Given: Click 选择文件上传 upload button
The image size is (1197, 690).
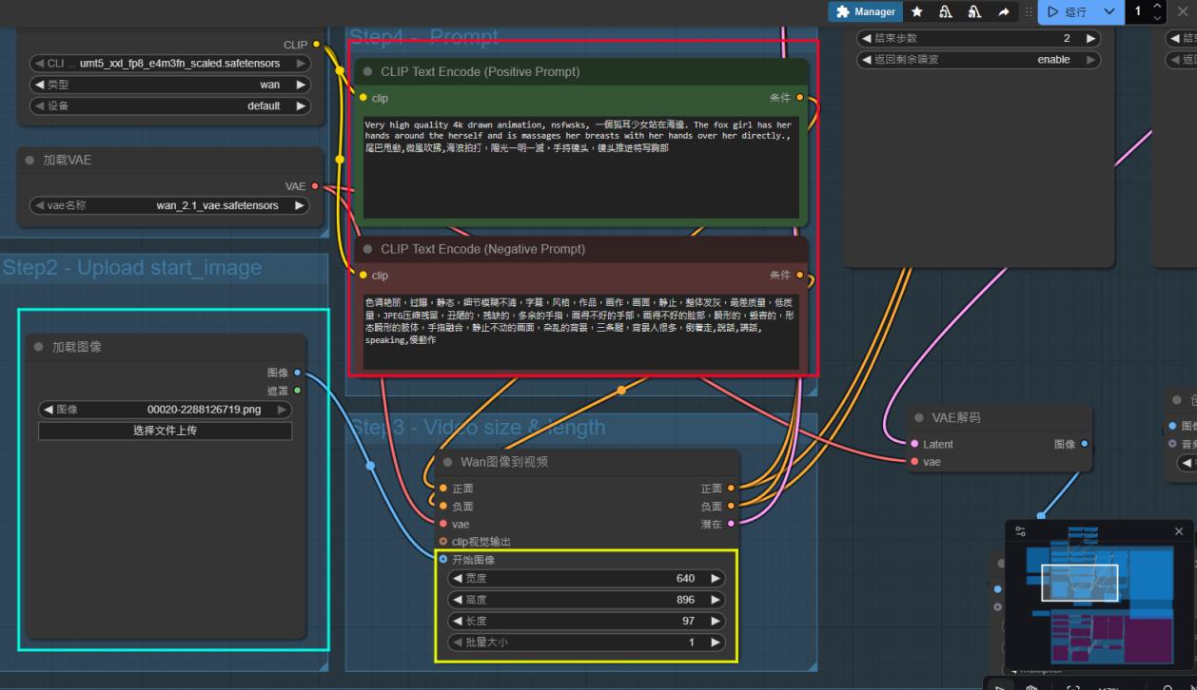Looking at the screenshot, I should pos(165,431).
